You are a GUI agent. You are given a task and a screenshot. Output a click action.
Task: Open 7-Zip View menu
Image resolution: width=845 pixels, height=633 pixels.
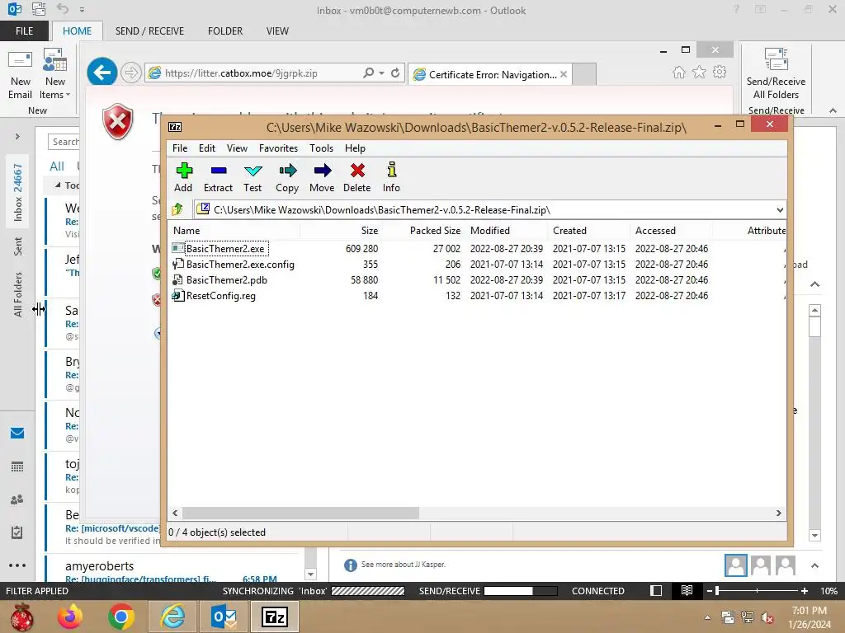click(237, 148)
